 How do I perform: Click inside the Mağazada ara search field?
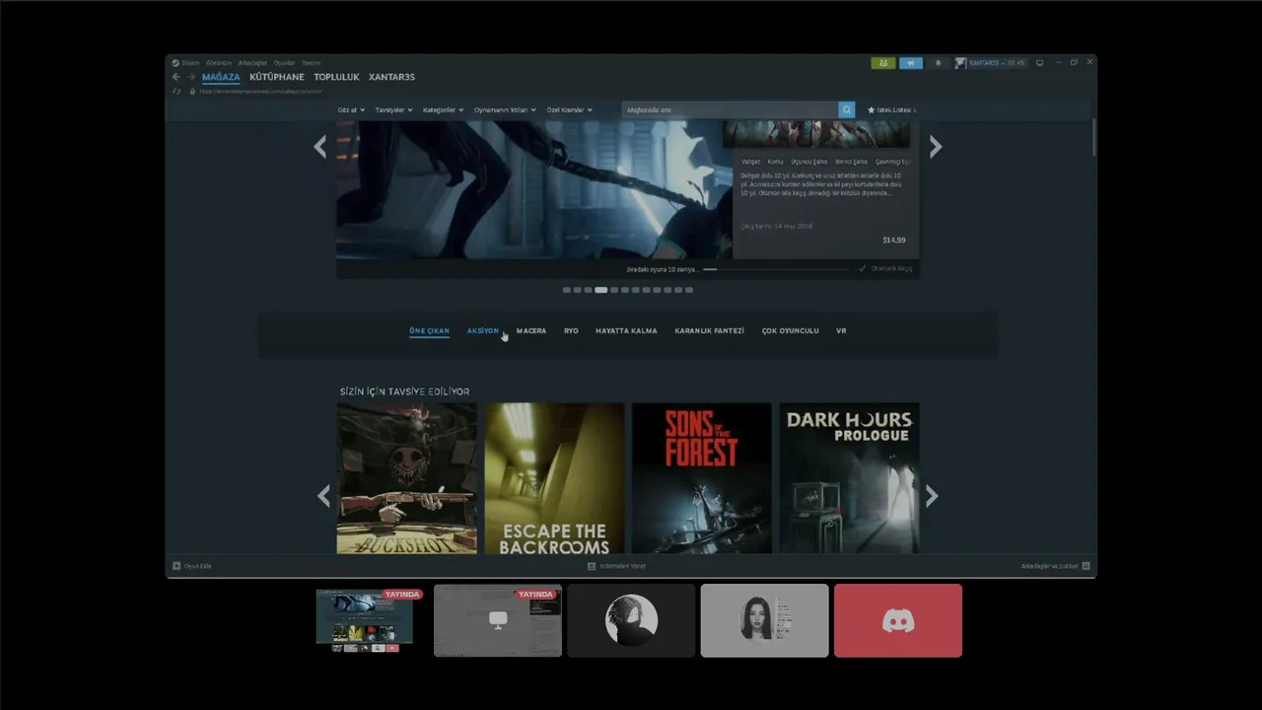coord(730,109)
